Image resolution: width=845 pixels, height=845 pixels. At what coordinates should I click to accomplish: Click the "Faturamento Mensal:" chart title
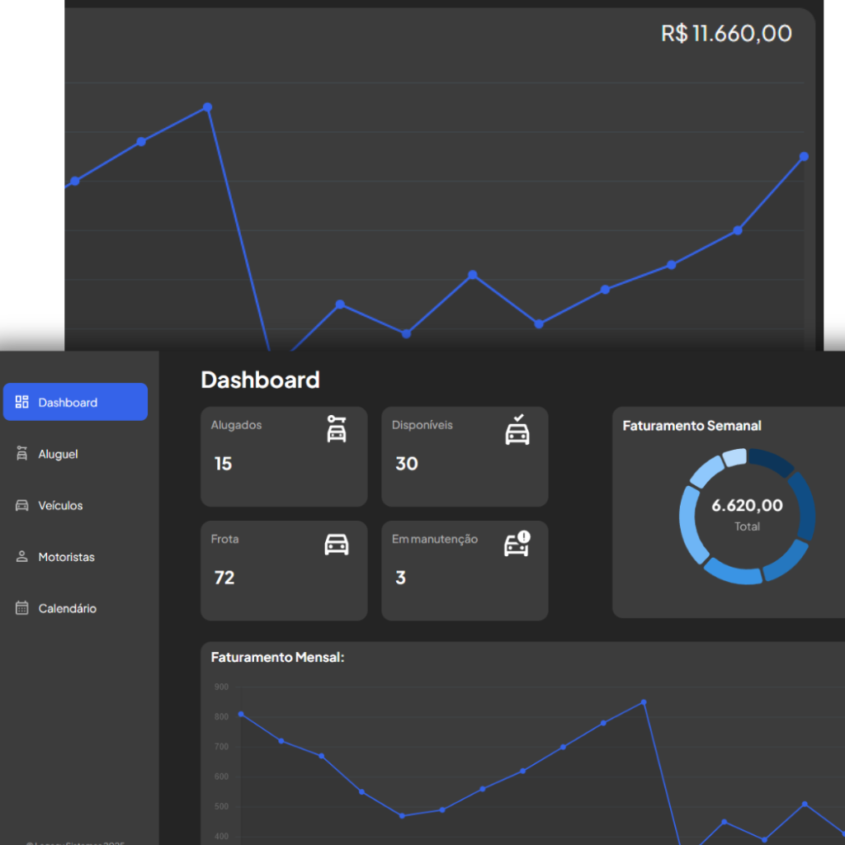point(277,658)
